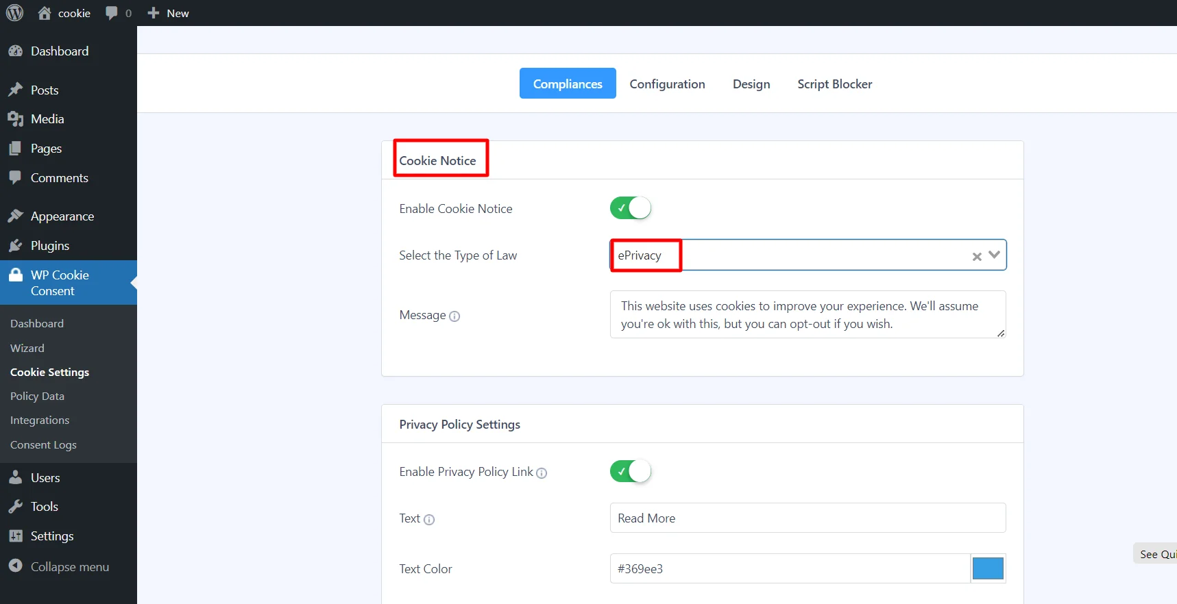Toggle Enable Privacy Policy Link switch
The image size is (1177, 604).
click(631, 471)
